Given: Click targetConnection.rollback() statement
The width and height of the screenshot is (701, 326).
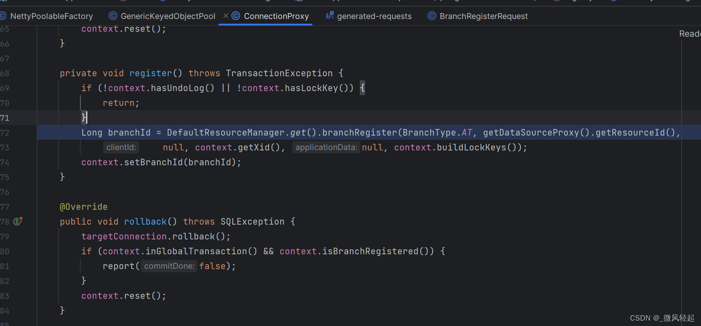Looking at the screenshot, I should pyautogui.click(x=156, y=237).
